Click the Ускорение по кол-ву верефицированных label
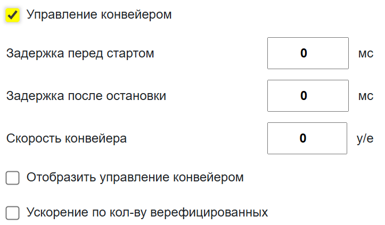The height and width of the screenshot is (225, 385). [147, 213]
